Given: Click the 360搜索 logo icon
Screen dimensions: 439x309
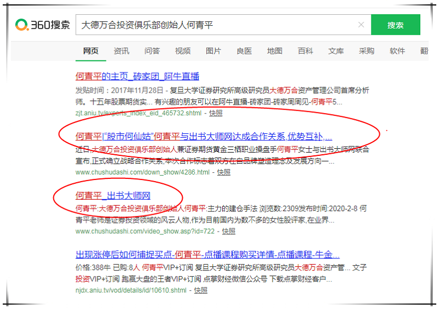Looking at the screenshot, I should coord(22,25).
